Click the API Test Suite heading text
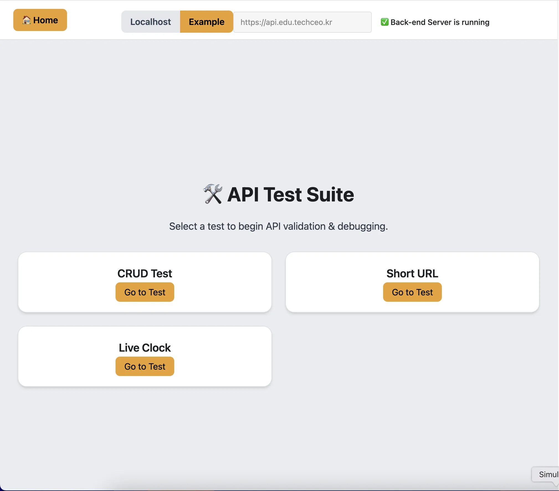Image resolution: width=559 pixels, height=491 pixels. pos(290,195)
